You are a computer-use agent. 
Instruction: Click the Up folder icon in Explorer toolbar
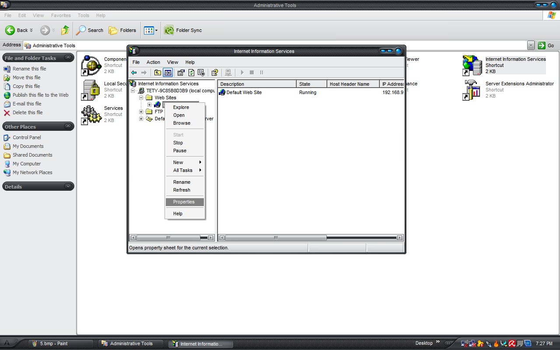65,30
